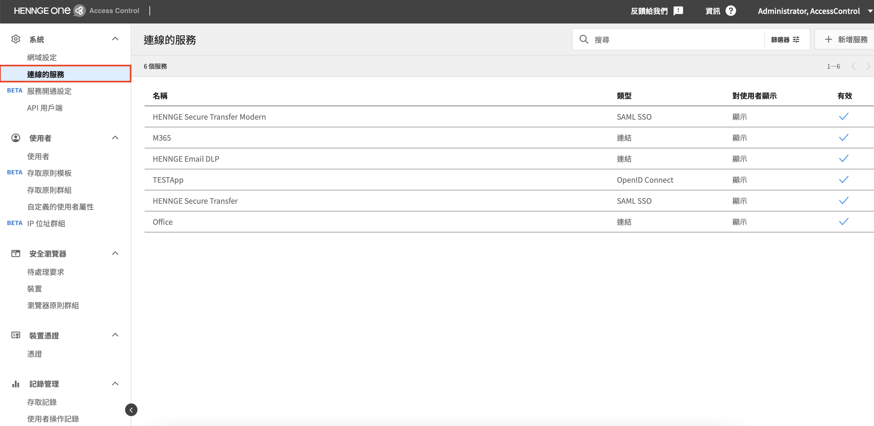
Task: Click valid checkmark for HENNGE Email DLP
Action: pyautogui.click(x=843, y=159)
